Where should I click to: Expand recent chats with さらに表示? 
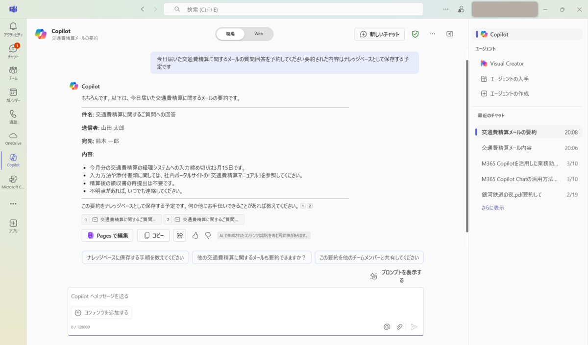tap(493, 208)
